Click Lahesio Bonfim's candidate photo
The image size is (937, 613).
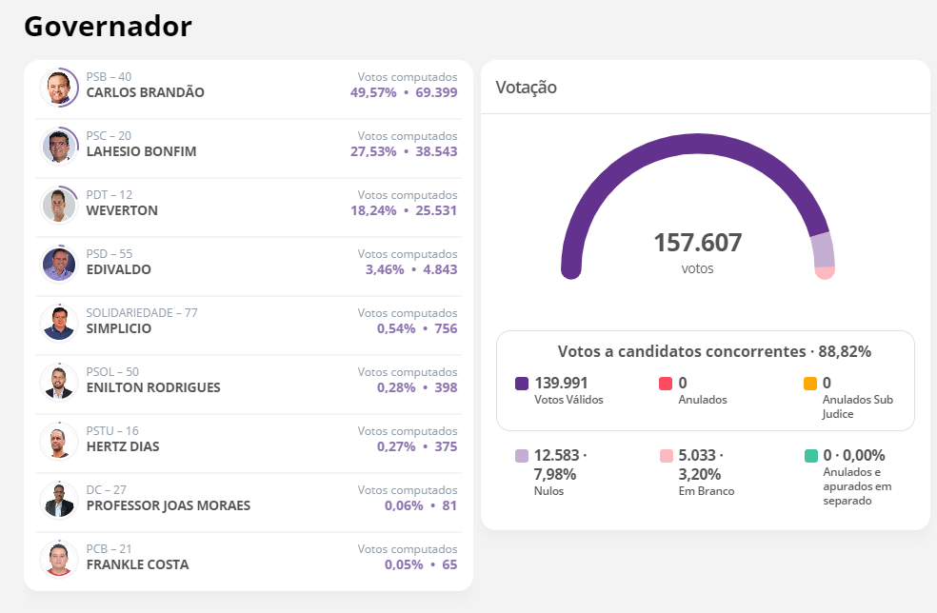coord(59,147)
